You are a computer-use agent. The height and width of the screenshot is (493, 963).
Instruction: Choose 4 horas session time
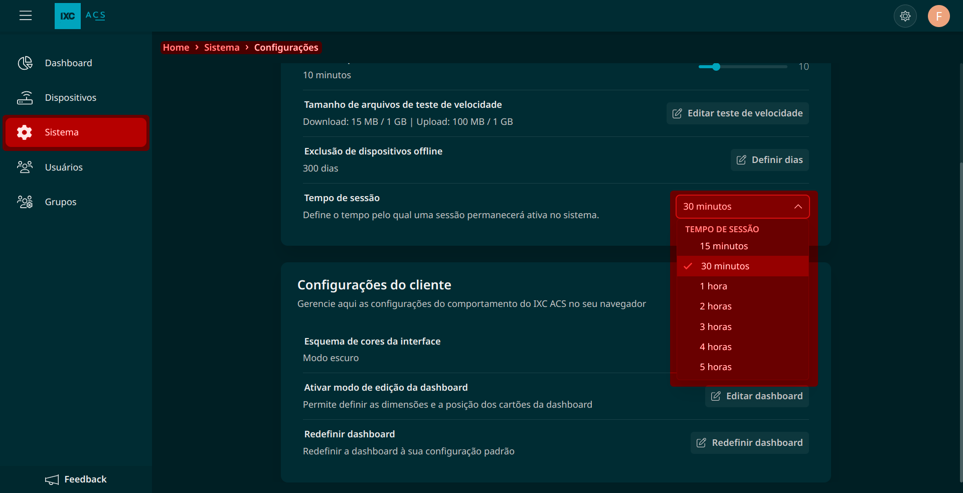[x=743, y=347]
